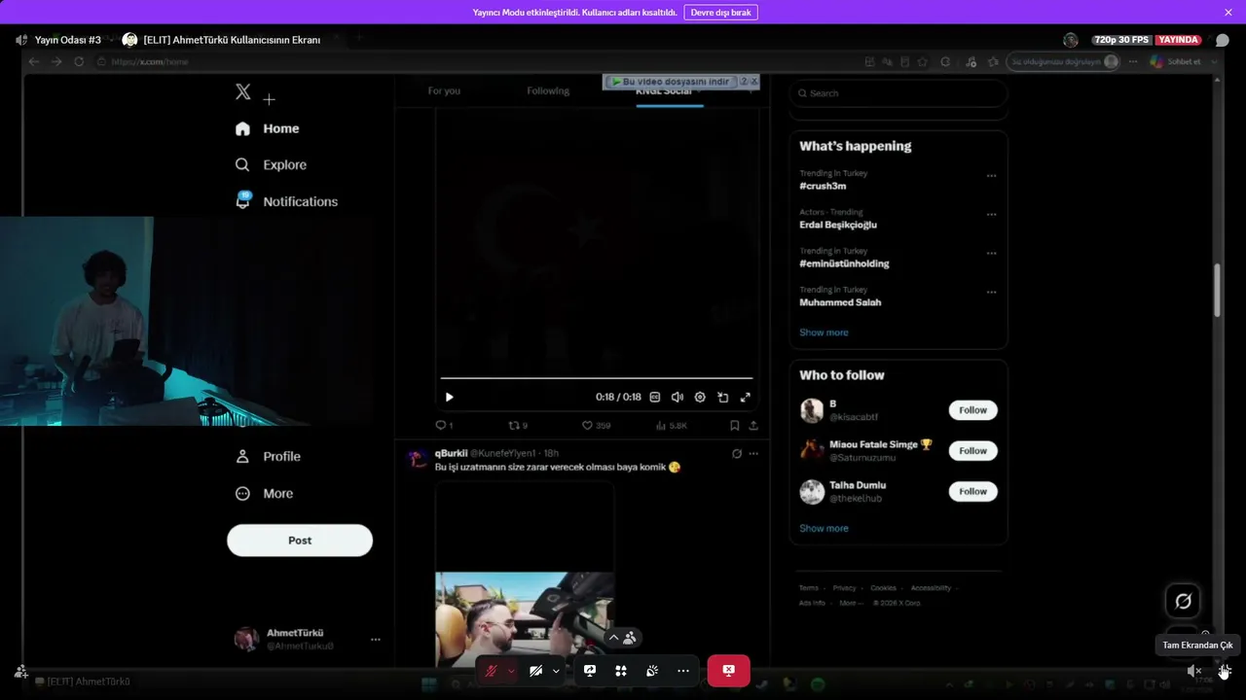Mute the tweet video volume icon
The width and height of the screenshot is (1246, 700).
tap(678, 397)
